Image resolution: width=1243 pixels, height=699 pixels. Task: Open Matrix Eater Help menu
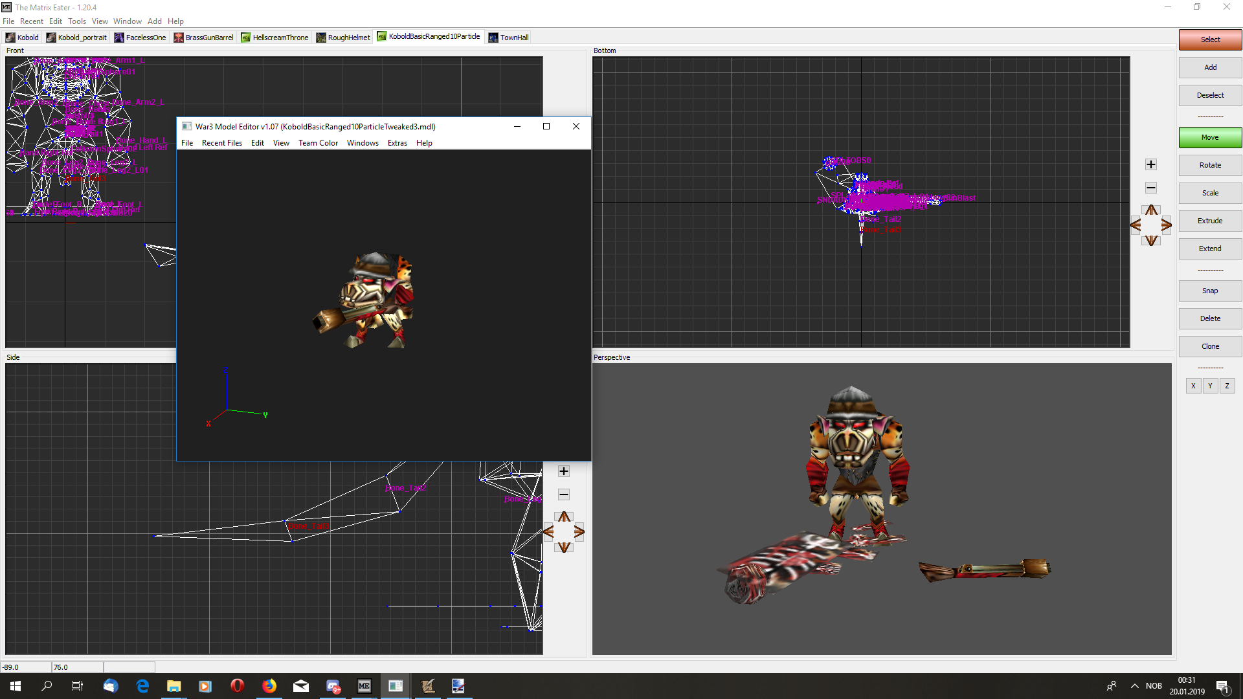175,21
